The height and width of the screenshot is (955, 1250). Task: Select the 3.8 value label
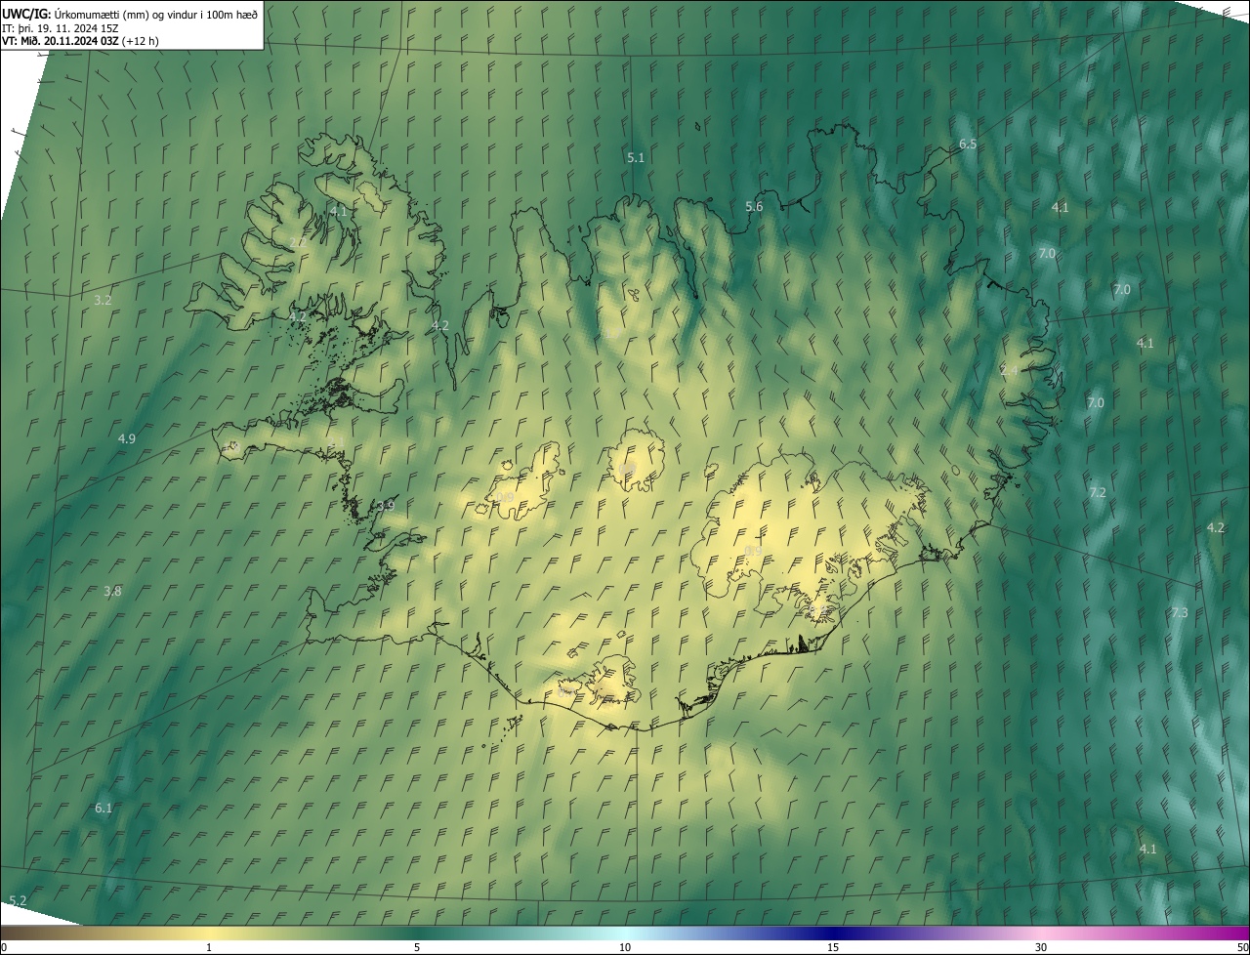click(x=112, y=591)
